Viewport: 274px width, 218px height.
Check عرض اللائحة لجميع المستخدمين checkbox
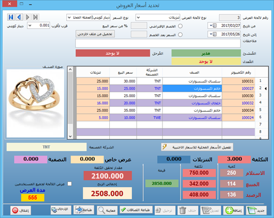pyautogui.click(x=69, y=184)
